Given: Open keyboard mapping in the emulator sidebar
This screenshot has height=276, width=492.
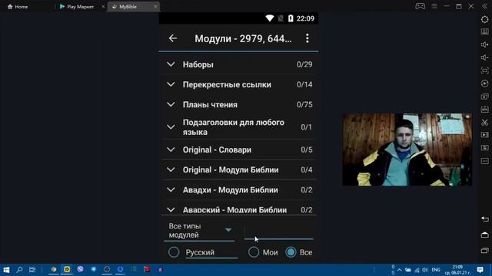Looking at the screenshot, I should (x=484, y=31).
